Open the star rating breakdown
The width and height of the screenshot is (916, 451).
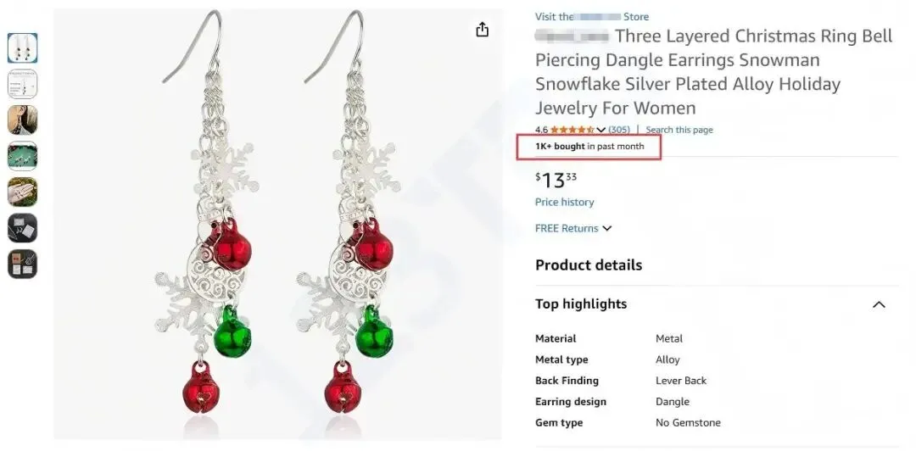click(573, 130)
